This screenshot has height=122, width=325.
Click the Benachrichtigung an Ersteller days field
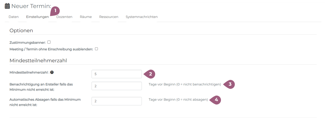click(x=116, y=86)
